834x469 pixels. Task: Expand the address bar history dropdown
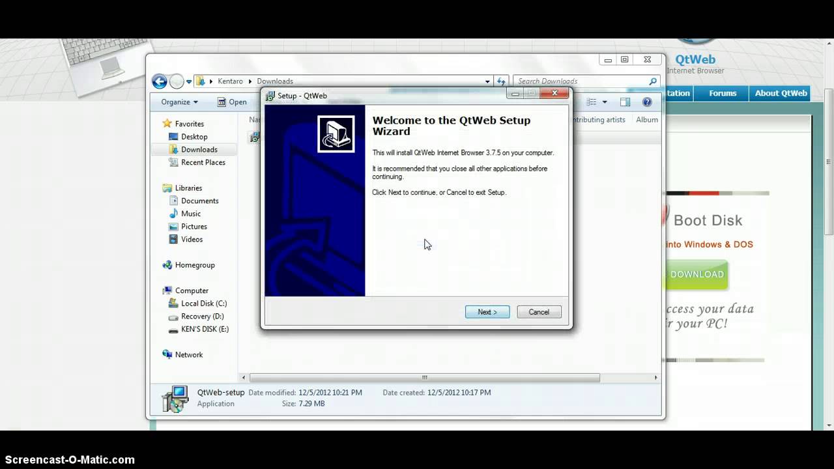pyautogui.click(x=487, y=81)
